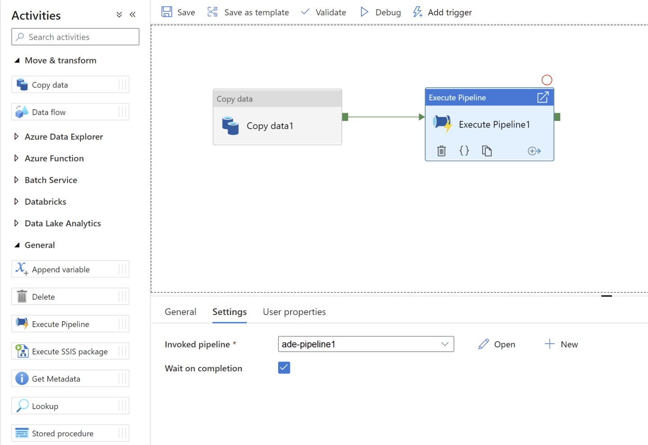Click the Add trigger lightning icon

(418, 12)
